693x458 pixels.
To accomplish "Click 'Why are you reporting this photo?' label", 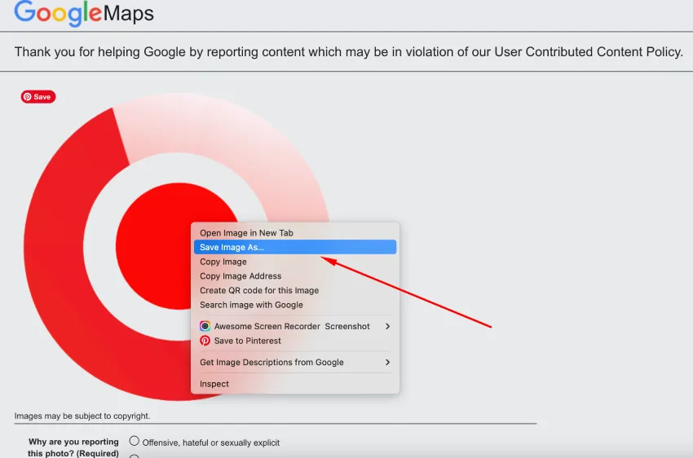I will point(73,447).
